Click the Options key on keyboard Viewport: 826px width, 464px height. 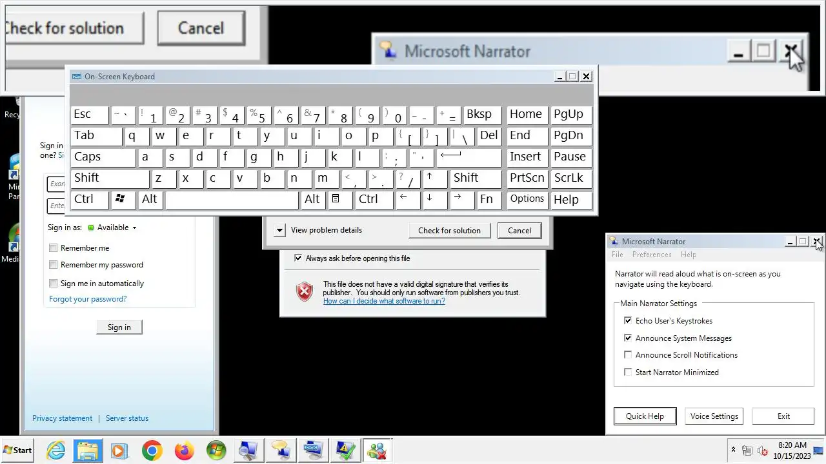[527, 199]
